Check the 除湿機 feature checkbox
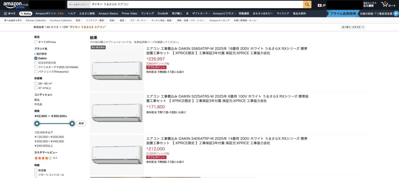Image resolution: width=399 pixels, height=178 pixels. (x=36, y=170)
